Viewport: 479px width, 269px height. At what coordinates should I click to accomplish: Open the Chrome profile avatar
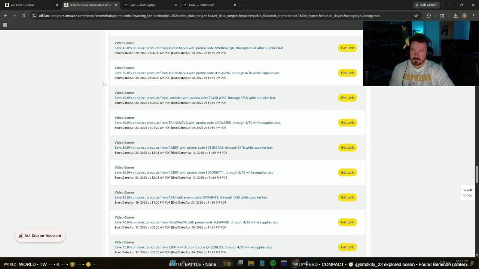coord(464,16)
